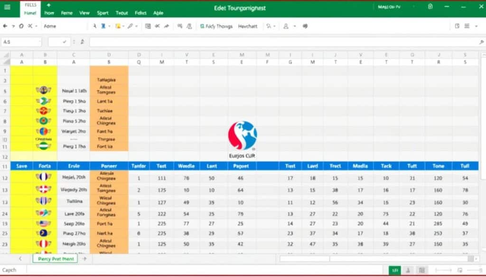Click the Capch status bar label

(x=9, y=270)
